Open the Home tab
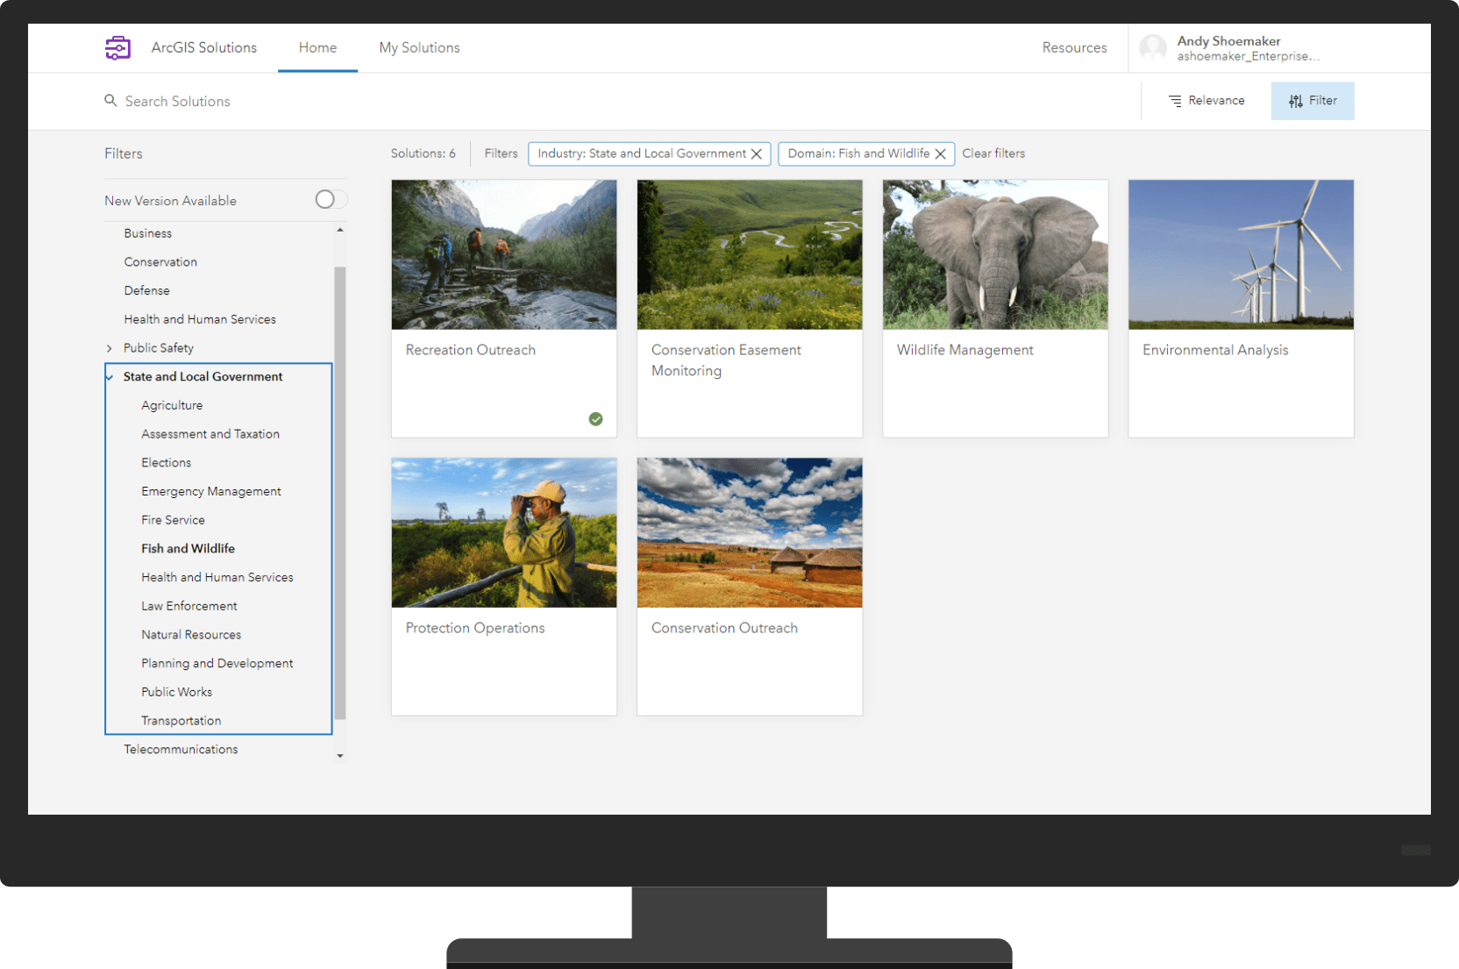 coord(317,47)
